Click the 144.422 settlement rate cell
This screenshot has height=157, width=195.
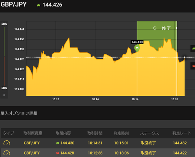(180, 153)
